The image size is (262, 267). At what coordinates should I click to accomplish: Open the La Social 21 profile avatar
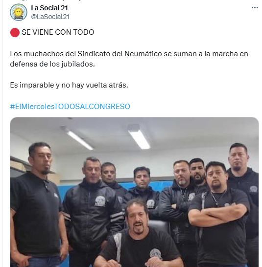coord(19,12)
